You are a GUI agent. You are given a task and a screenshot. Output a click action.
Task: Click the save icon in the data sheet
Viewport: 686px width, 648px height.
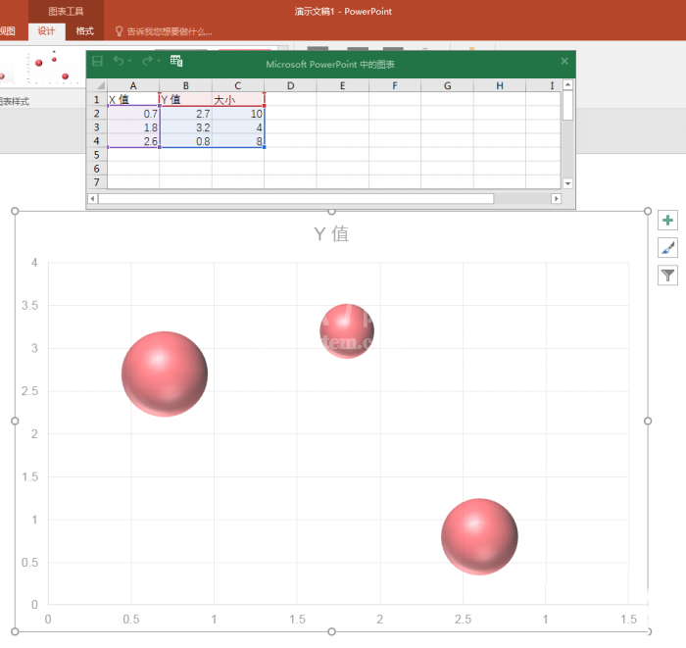click(x=97, y=61)
